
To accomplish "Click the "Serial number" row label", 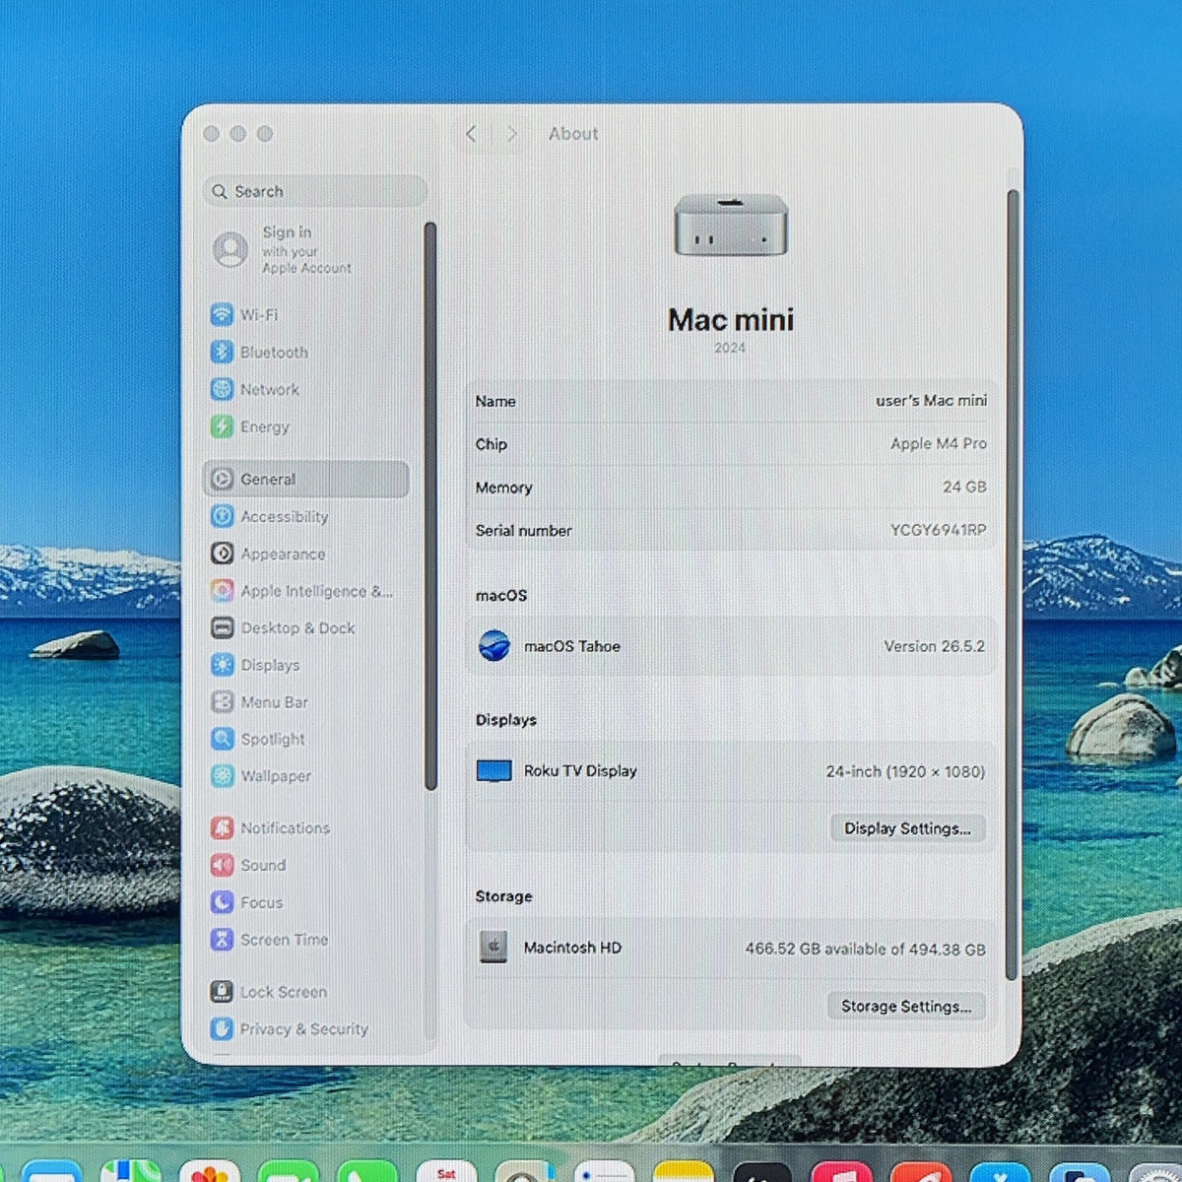I will (x=523, y=530).
